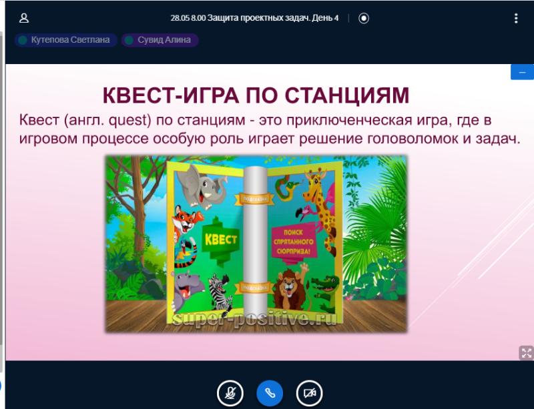534x409 pixels.
Task: Toggle the user list panel icon
Action: click(24, 18)
